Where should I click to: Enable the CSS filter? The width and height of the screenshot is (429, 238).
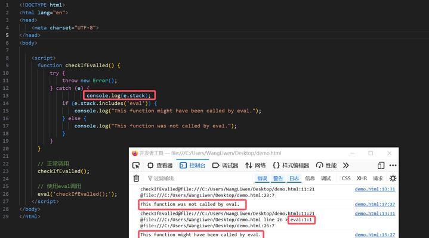(x=346, y=178)
